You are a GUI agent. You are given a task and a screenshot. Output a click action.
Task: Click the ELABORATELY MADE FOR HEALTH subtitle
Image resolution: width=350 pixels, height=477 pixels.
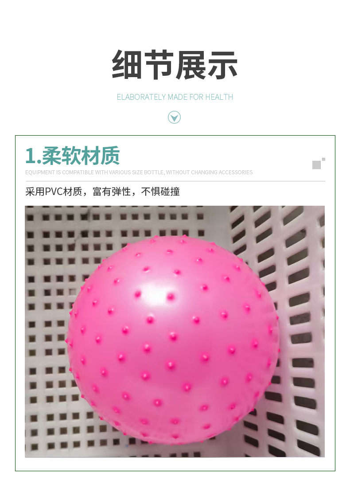coord(175,97)
